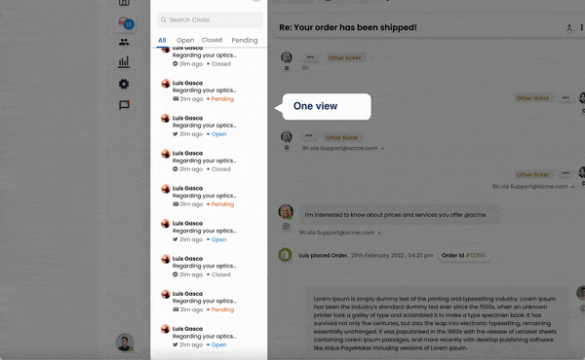Click the Instagram icon under customer avatar

[286, 226]
